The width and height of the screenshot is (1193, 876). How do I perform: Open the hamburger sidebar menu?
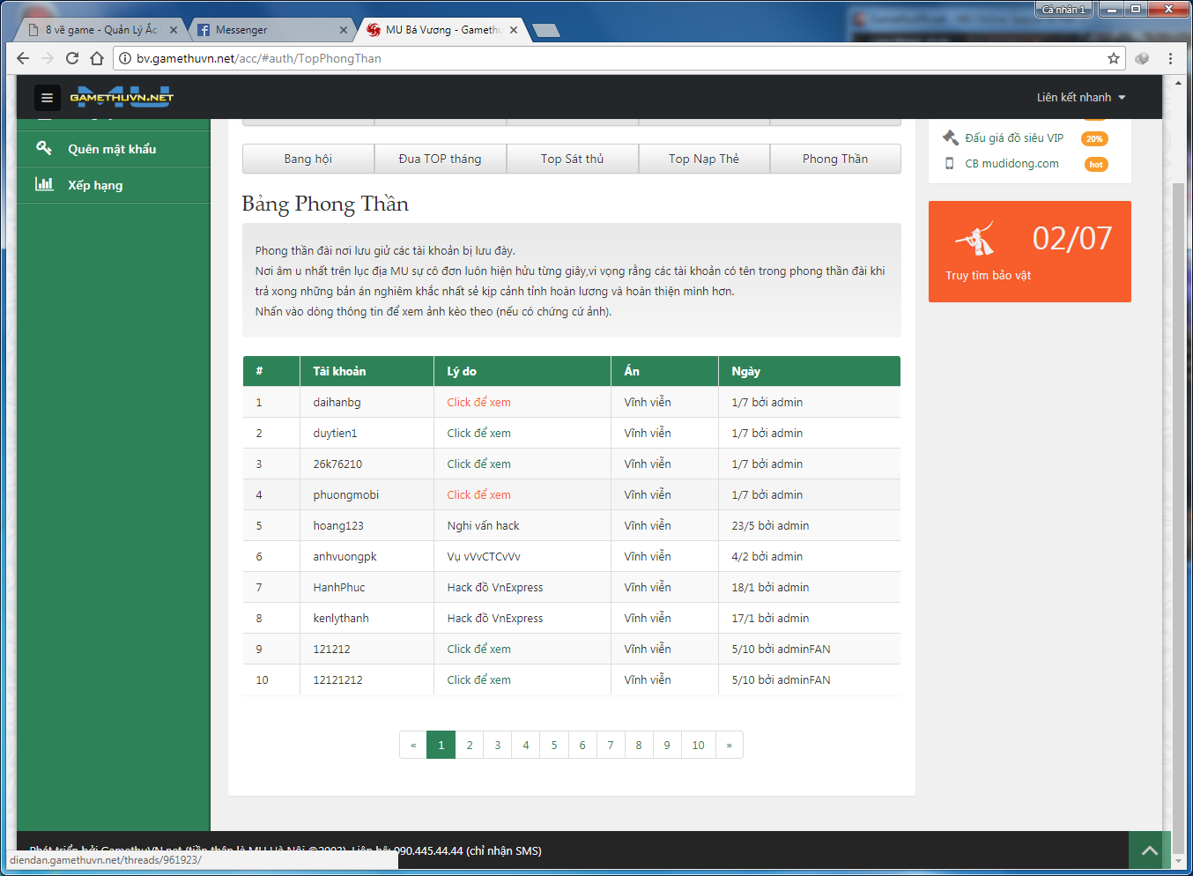pos(48,98)
